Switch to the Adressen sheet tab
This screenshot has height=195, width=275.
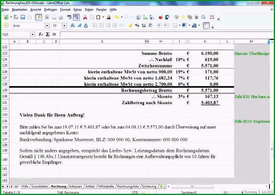tap(75, 186)
